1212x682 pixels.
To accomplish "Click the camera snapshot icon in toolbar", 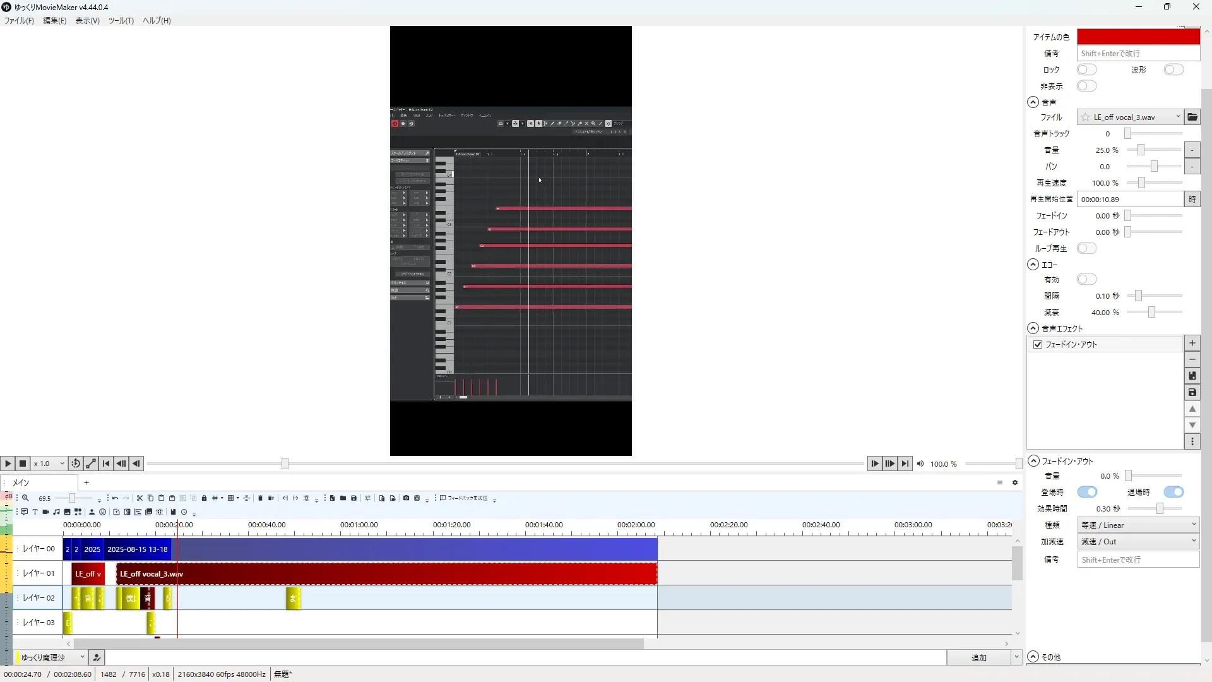I will (x=406, y=498).
